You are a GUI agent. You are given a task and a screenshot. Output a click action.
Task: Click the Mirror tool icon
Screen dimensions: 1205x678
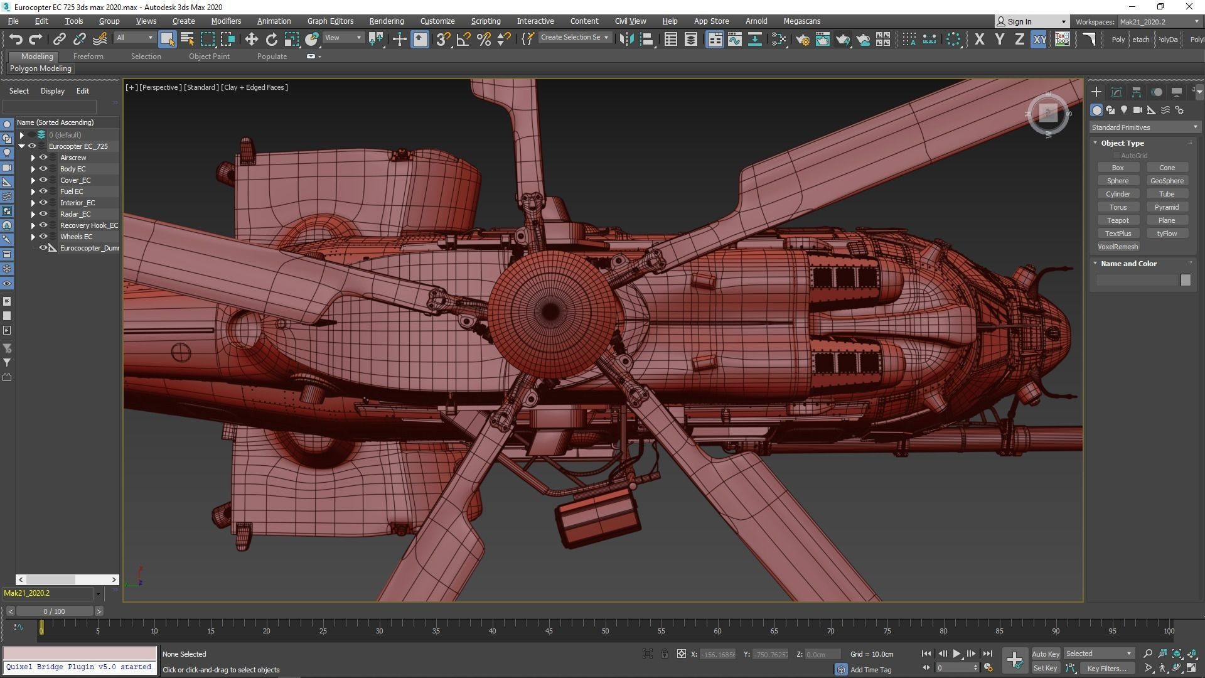tap(626, 40)
